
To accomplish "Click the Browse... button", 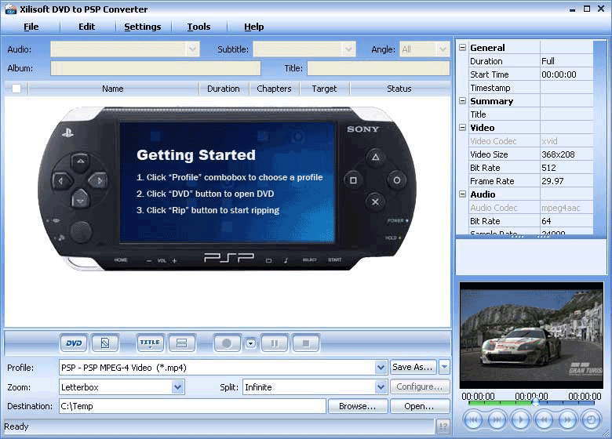I will click(357, 406).
